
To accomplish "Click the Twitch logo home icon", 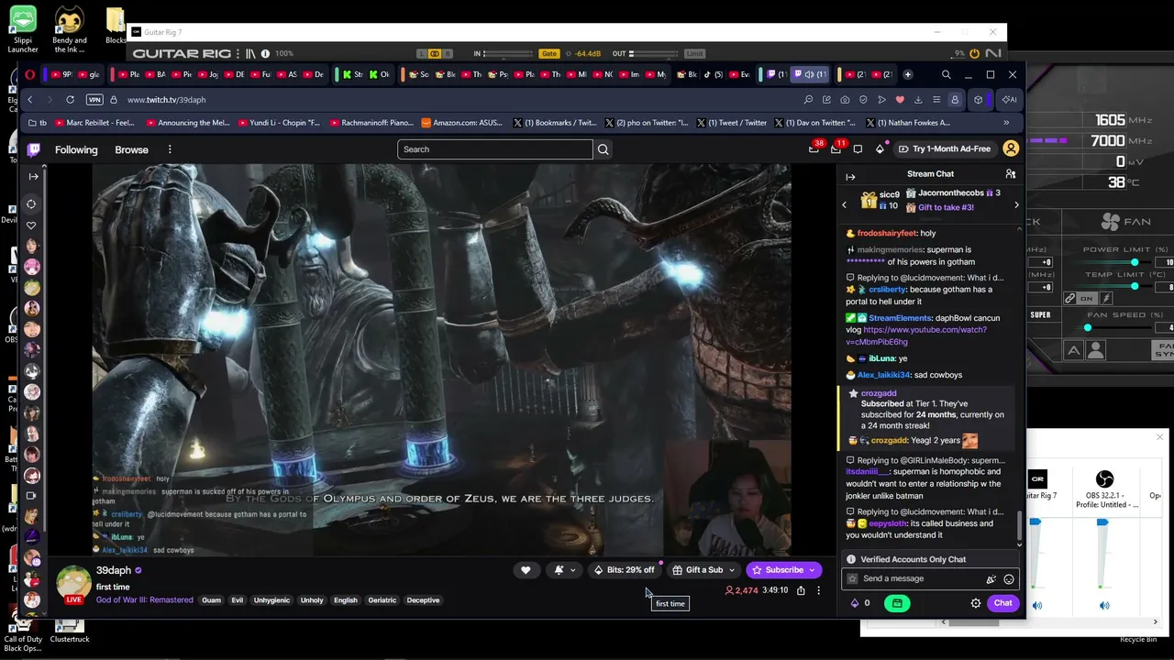I will tap(34, 149).
